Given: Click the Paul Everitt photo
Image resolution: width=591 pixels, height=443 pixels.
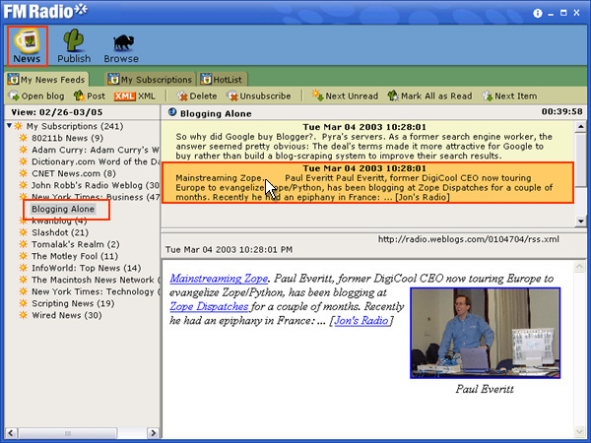Looking at the screenshot, I should pyautogui.click(x=485, y=333).
